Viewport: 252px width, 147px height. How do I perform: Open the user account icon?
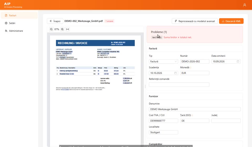coord(244,5)
